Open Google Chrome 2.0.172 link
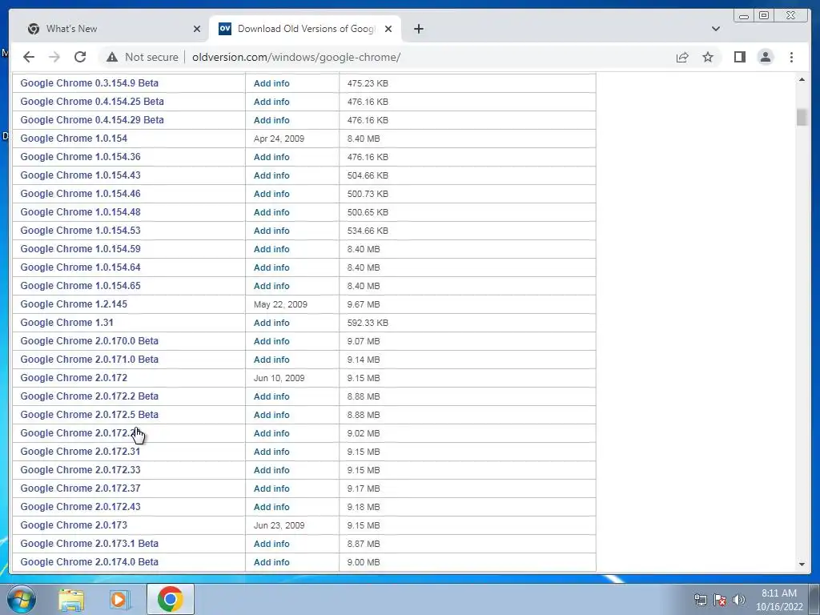The image size is (820, 615). [74, 378]
